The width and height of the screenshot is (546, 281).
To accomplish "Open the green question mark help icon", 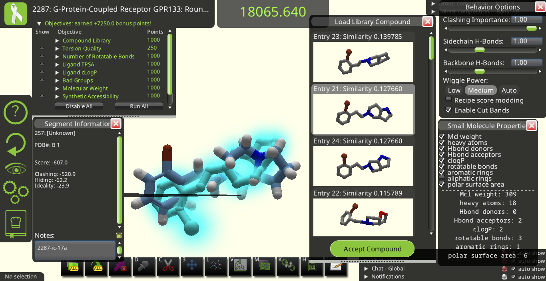I will [16, 112].
